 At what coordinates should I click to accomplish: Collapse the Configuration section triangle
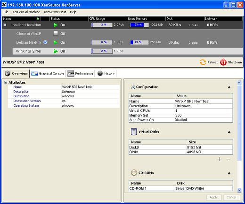pos(229,87)
